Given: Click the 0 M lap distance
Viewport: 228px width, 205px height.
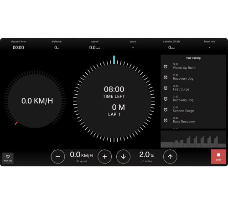Looking at the screenshot, I should point(119,108).
